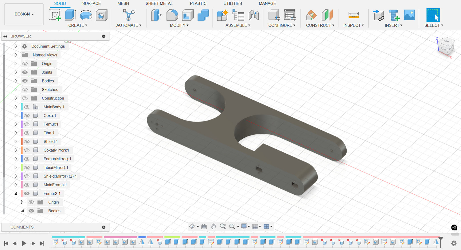461x250 pixels.
Task: Jump to the timeline beginning
Action: point(6,243)
